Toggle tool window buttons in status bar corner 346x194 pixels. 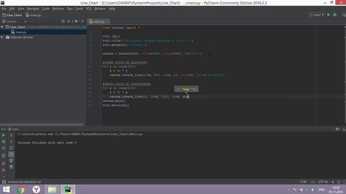(x=4, y=182)
